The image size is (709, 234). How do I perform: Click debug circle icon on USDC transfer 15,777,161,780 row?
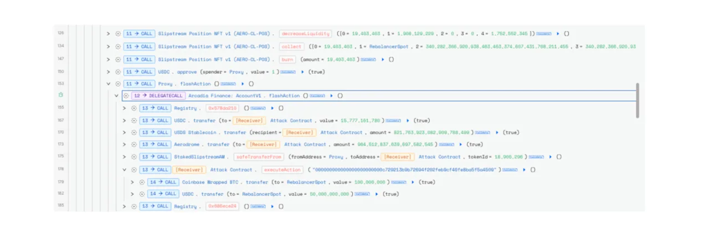coord(134,120)
